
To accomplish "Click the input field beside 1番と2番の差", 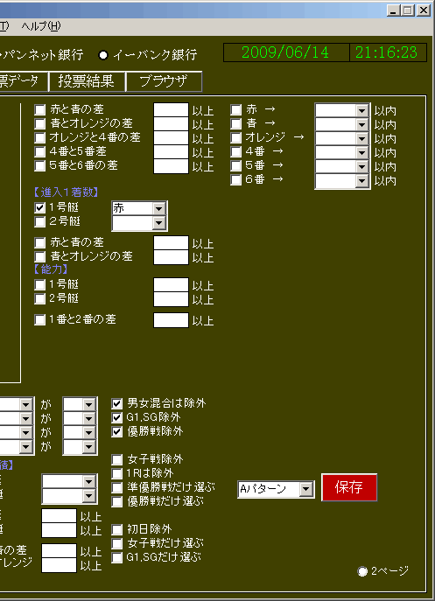I will (171, 320).
